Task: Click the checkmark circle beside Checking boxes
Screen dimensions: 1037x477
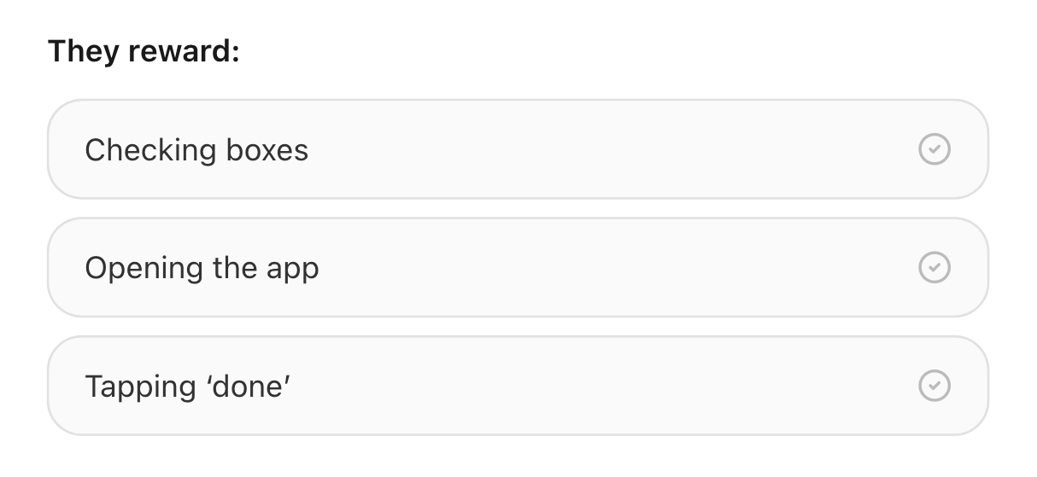Action: 934,149
